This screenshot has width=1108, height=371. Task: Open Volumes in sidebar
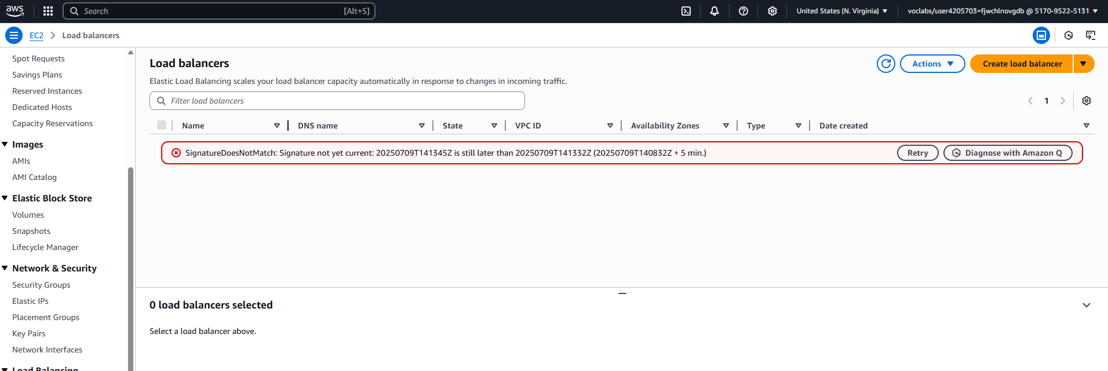click(x=28, y=215)
